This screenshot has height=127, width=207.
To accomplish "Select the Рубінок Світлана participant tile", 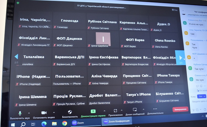I will point(102,23).
